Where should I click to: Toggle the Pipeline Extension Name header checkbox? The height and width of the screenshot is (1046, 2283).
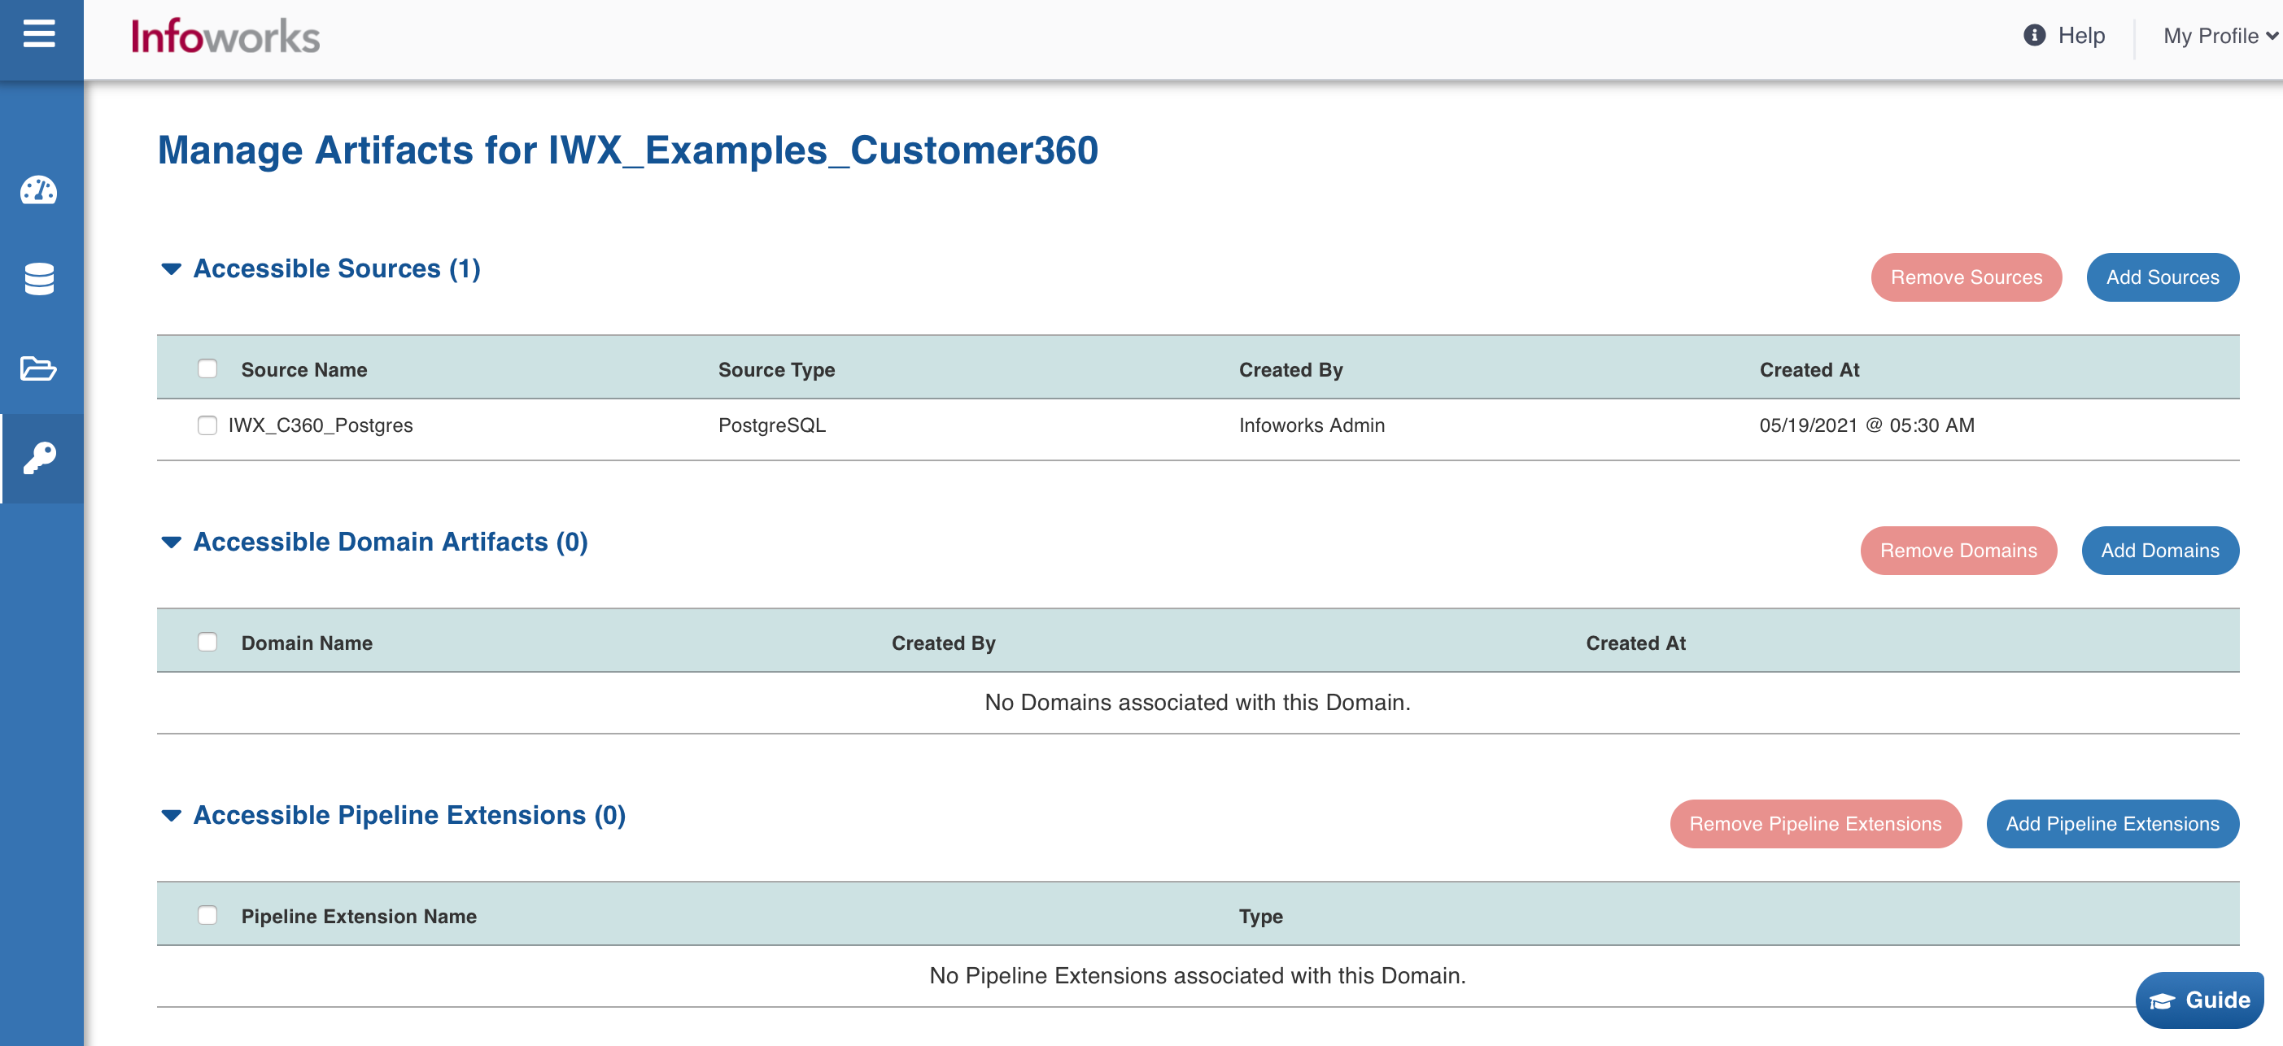pos(207,915)
